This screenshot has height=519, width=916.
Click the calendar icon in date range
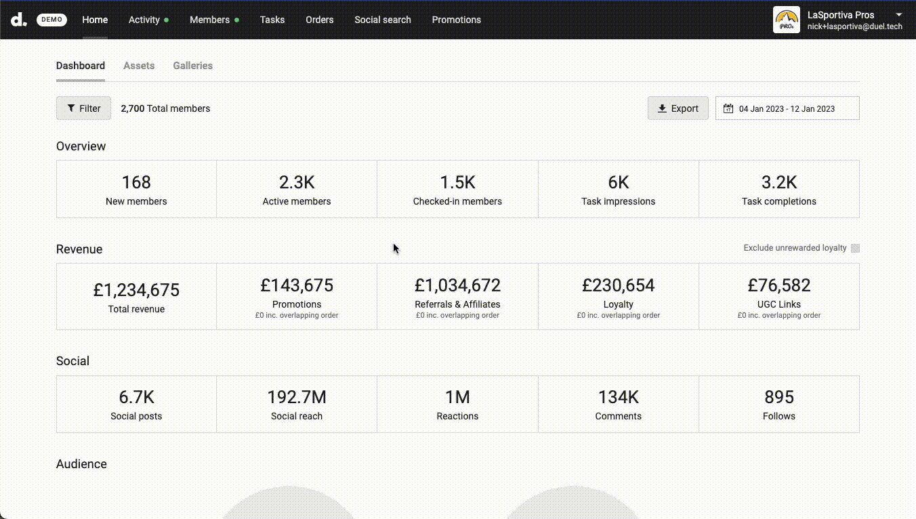(728, 108)
